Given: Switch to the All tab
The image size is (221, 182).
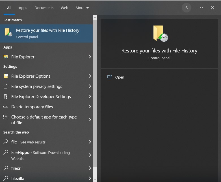Looking at the screenshot, I should tap(9, 8).
